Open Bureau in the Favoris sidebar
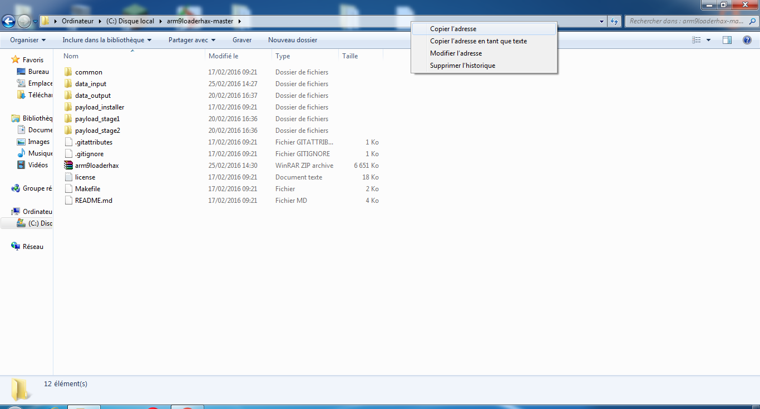Image resolution: width=760 pixels, height=409 pixels. (x=38, y=72)
